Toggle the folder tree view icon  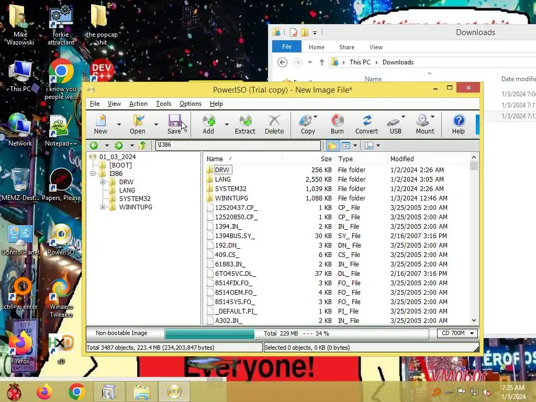331,146
